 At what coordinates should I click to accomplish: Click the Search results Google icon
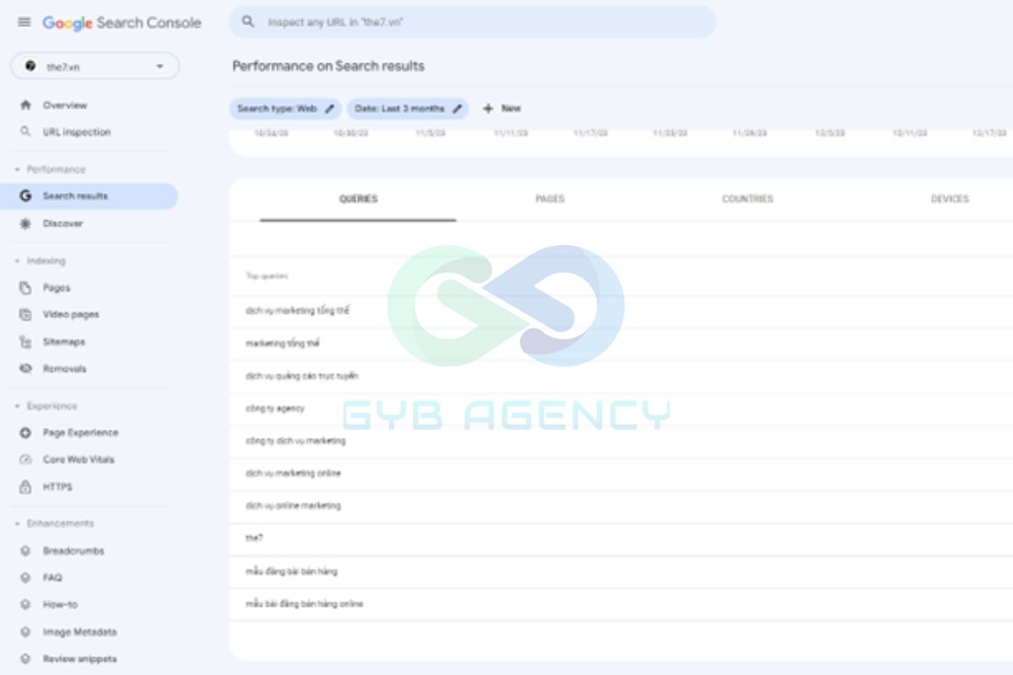(x=25, y=196)
